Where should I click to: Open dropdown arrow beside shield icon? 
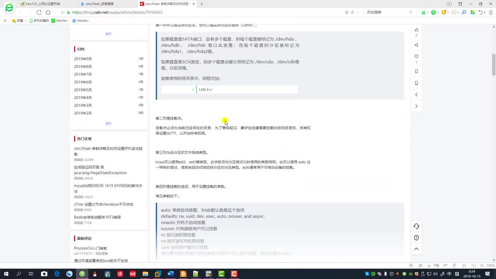pyautogui.click(x=448, y=13)
